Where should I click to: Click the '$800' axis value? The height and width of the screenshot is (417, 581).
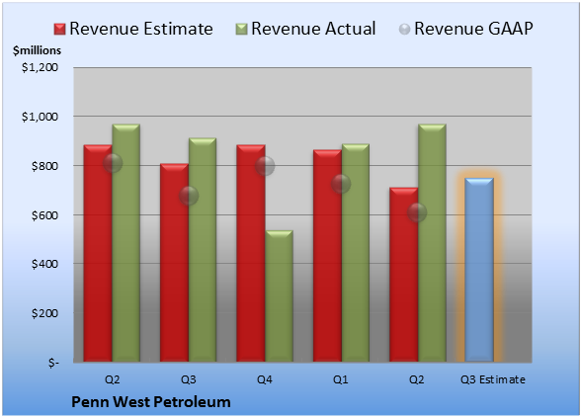click(x=44, y=166)
